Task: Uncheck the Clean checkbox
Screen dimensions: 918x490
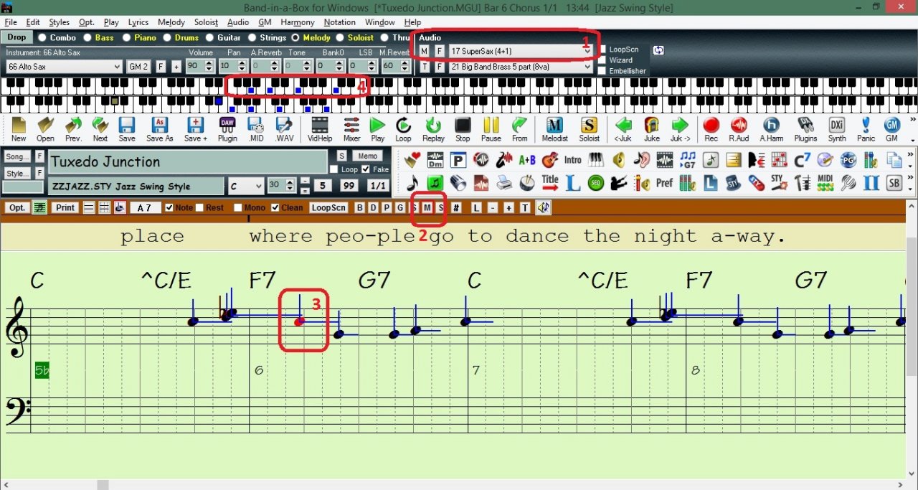Action: coord(275,208)
